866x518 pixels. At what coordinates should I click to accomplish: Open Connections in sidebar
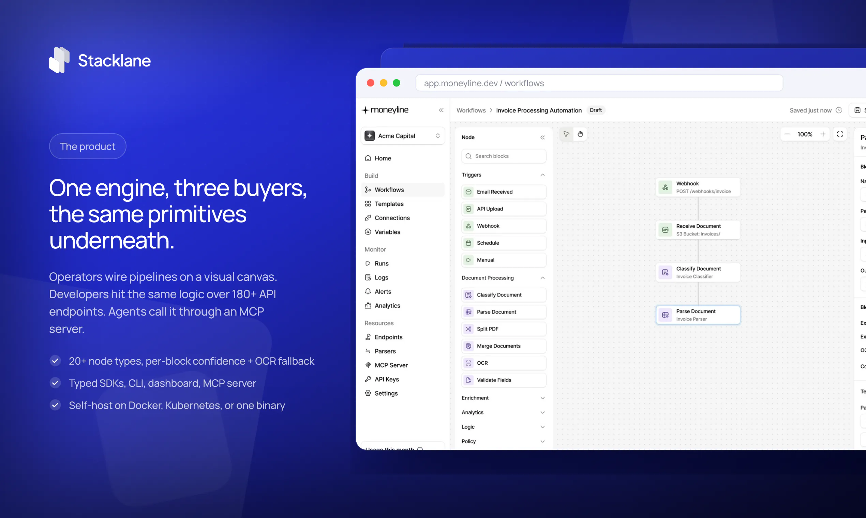(x=403, y=218)
